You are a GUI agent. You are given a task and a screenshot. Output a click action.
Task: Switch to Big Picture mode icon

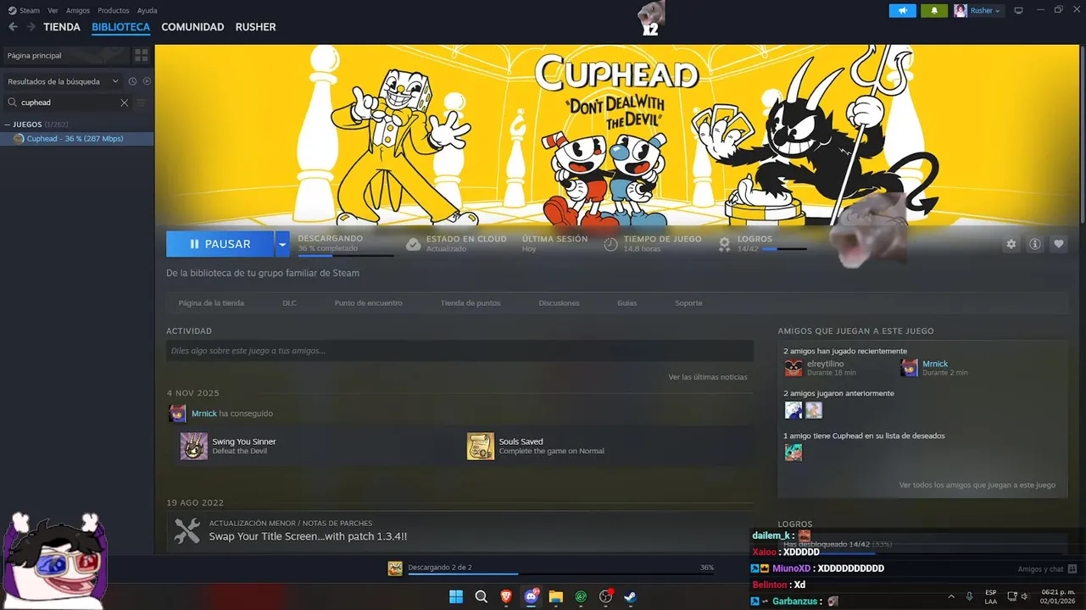tap(1018, 10)
